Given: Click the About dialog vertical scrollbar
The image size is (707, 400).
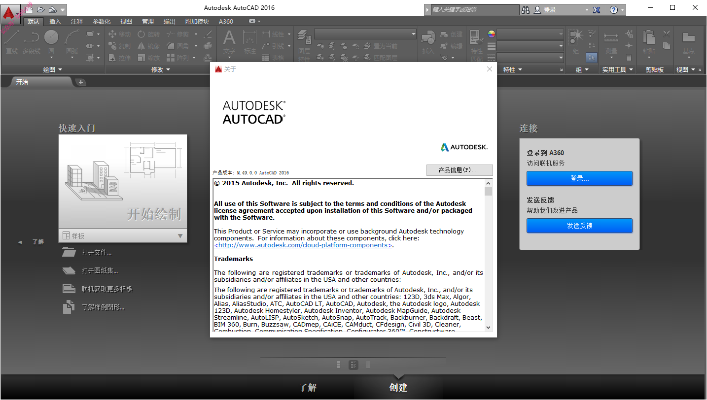Looking at the screenshot, I should tap(488, 255).
